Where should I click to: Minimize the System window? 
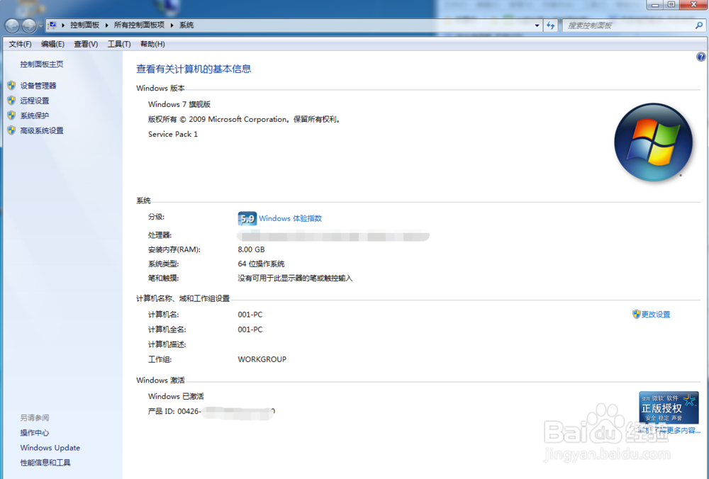pos(654,4)
